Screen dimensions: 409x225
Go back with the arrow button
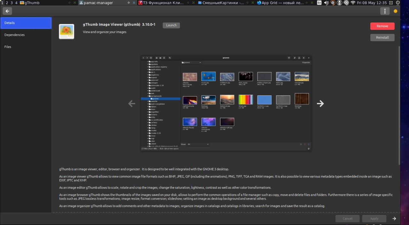(x=7, y=11)
